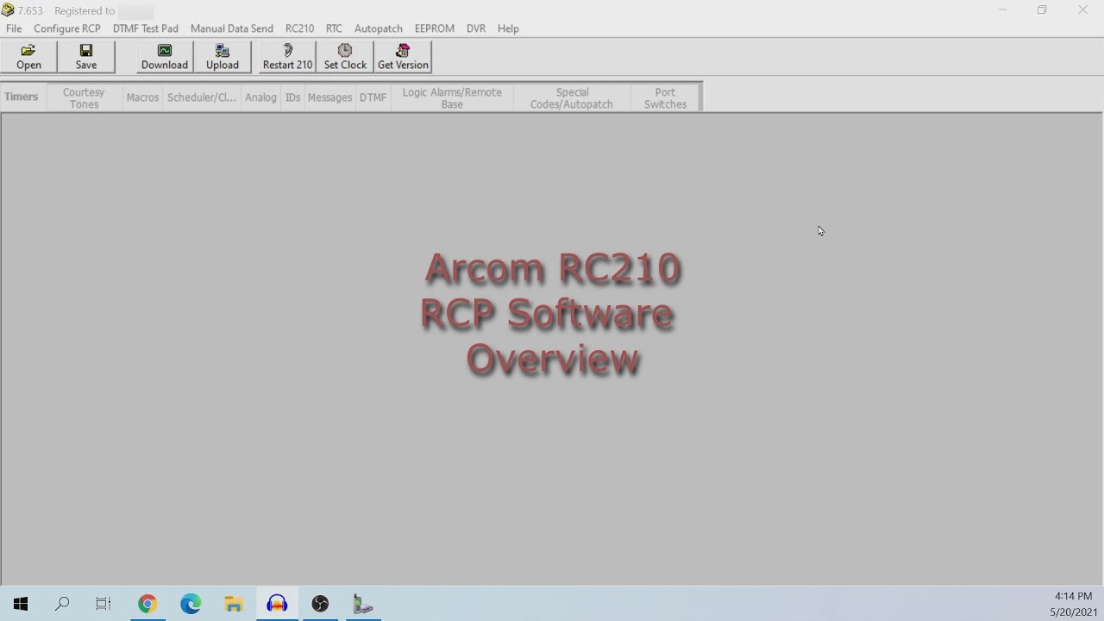Click the Set Clock button

345,57
